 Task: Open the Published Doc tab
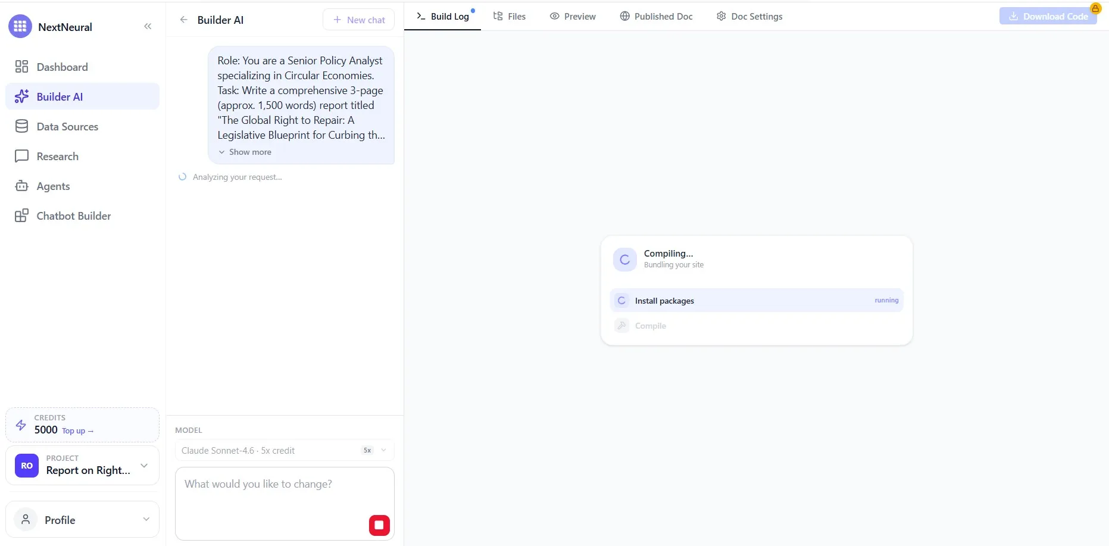click(x=656, y=17)
